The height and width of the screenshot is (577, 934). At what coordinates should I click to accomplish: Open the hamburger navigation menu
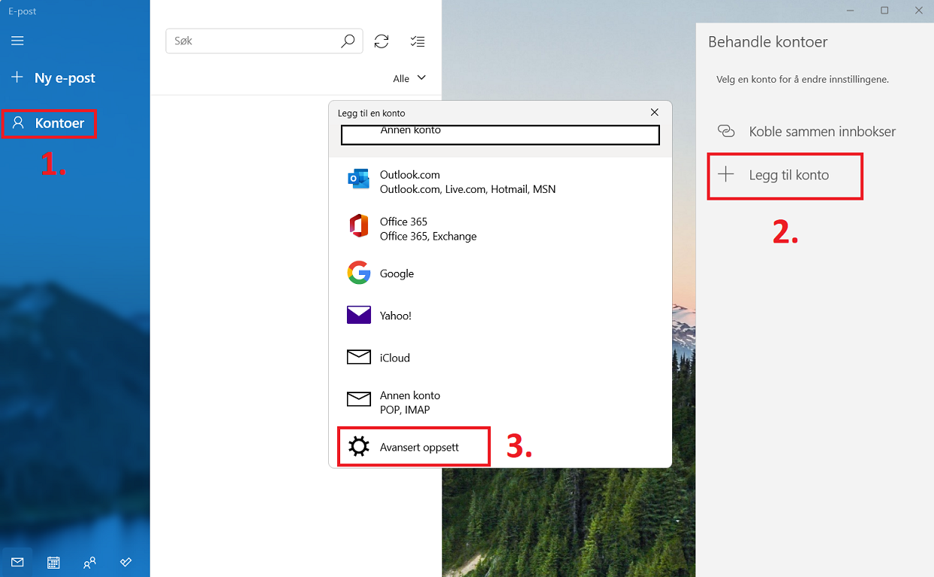pos(17,41)
